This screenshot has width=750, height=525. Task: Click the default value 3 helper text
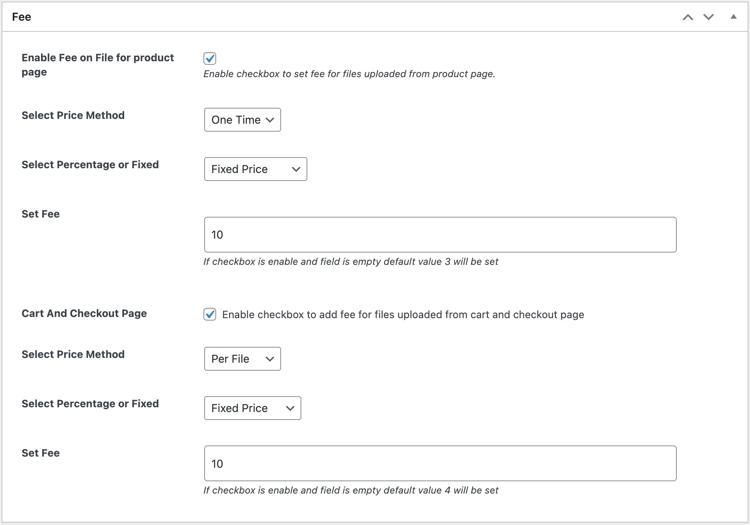[350, 262]
